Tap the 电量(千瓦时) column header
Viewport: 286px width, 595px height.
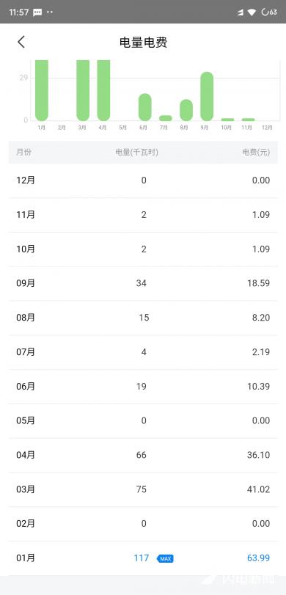pyautogui.click(x=137, y=153)
